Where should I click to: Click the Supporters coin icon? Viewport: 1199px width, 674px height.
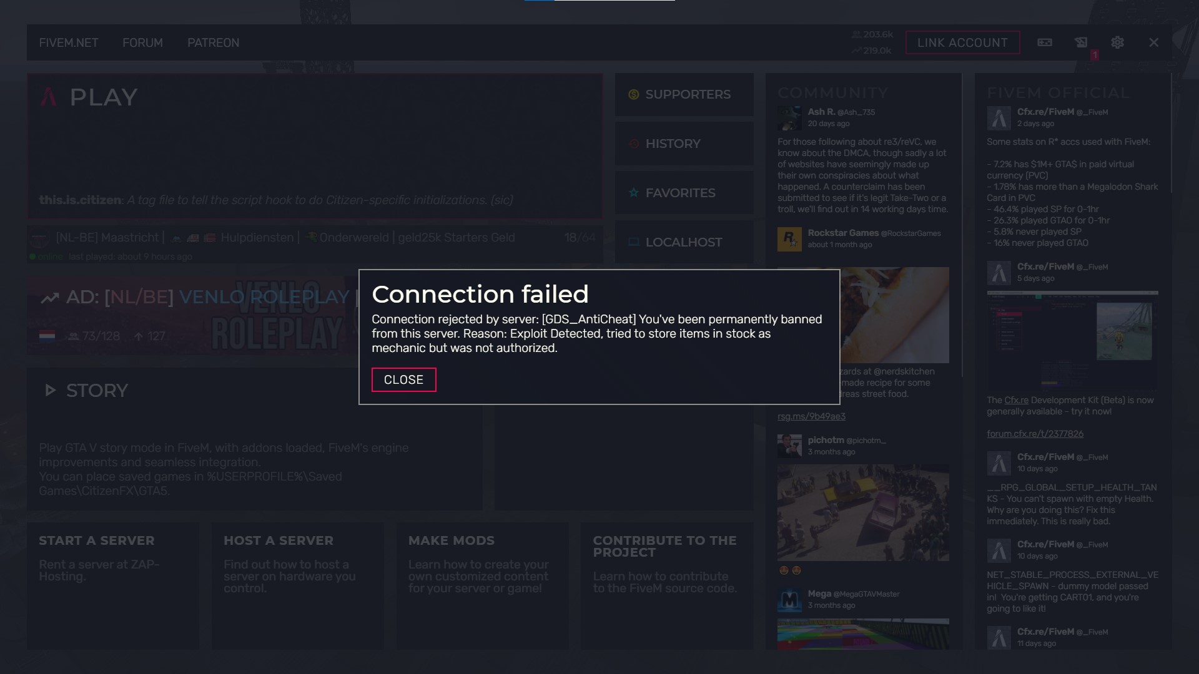633,94
